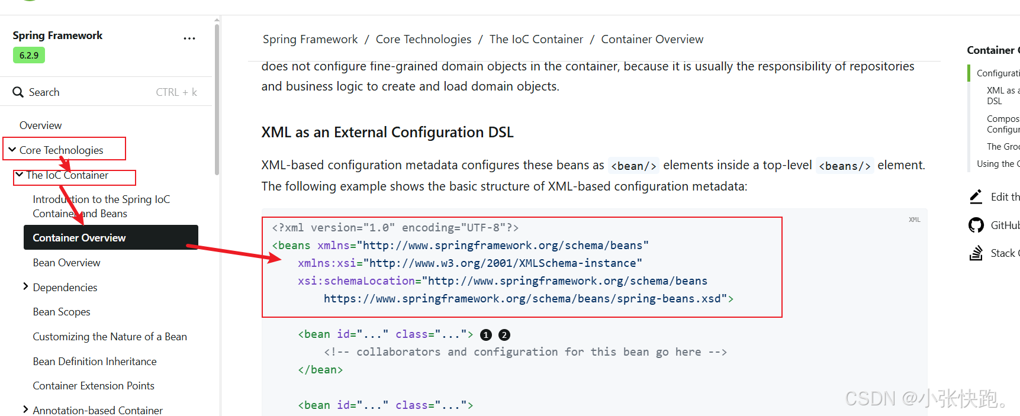Click the collaborators comment line in code
The height and width of the screenshot is (416, 1020).
coord(526,352)
